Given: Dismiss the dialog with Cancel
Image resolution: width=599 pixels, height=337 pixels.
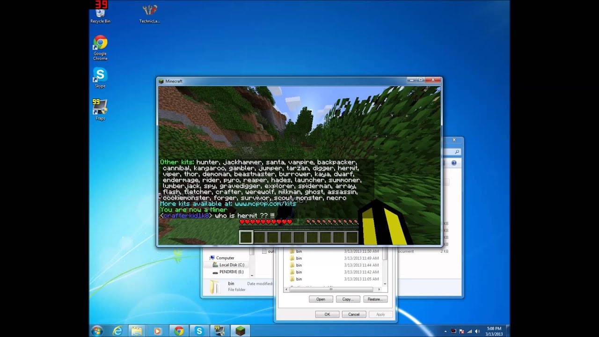Looking at the screenshot, I should [x=354, y=315].
